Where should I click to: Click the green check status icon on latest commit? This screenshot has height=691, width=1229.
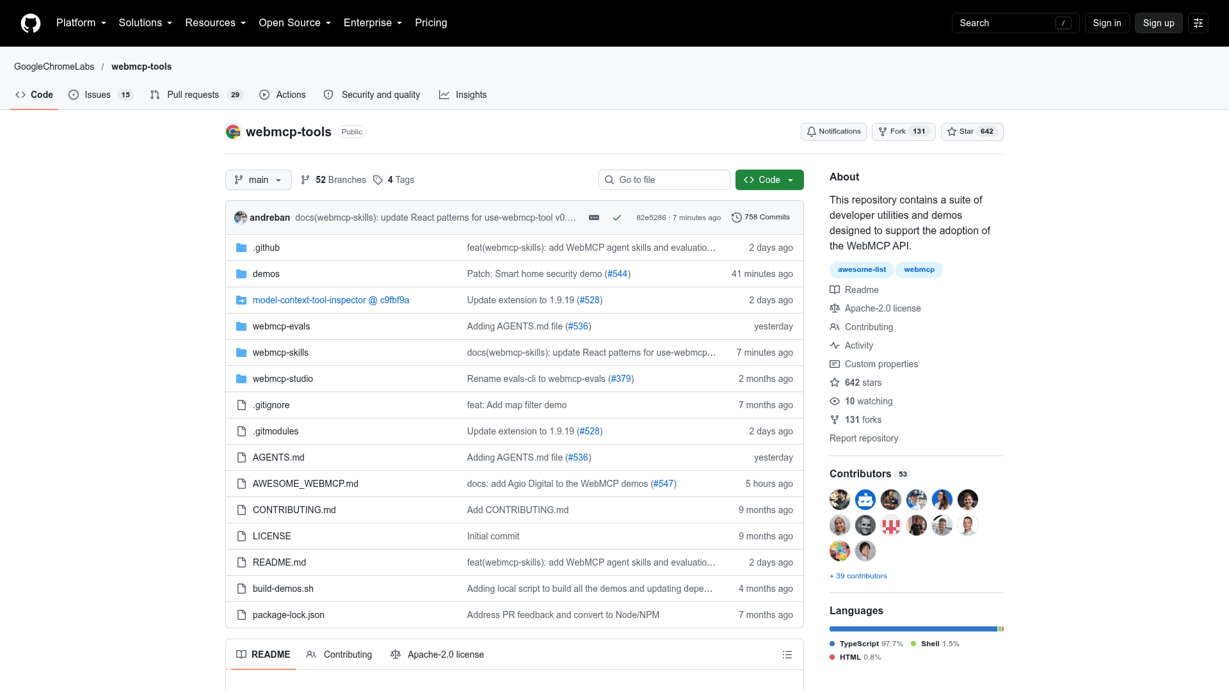click(x=617, y=218)
